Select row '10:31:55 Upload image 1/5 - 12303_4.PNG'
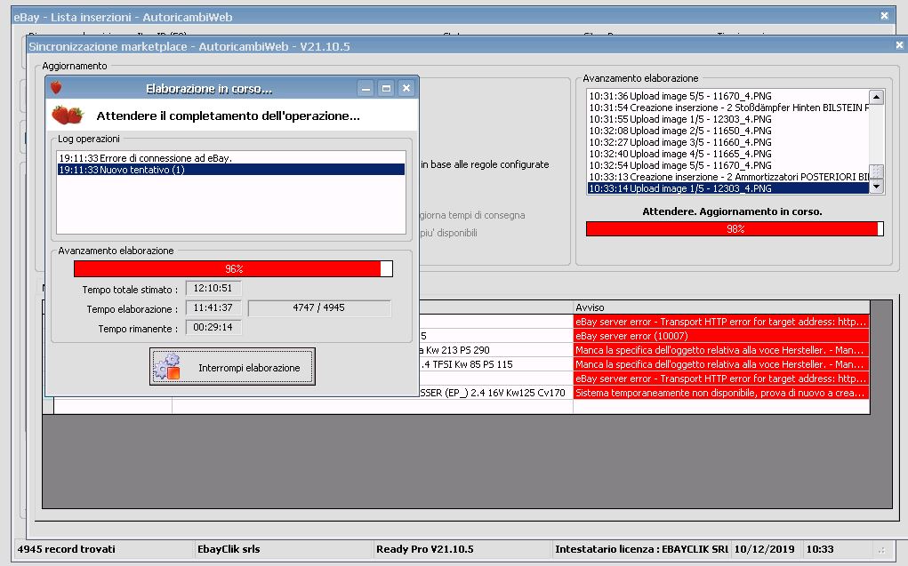This screenshot has width=908, height=566. [727, 119]
